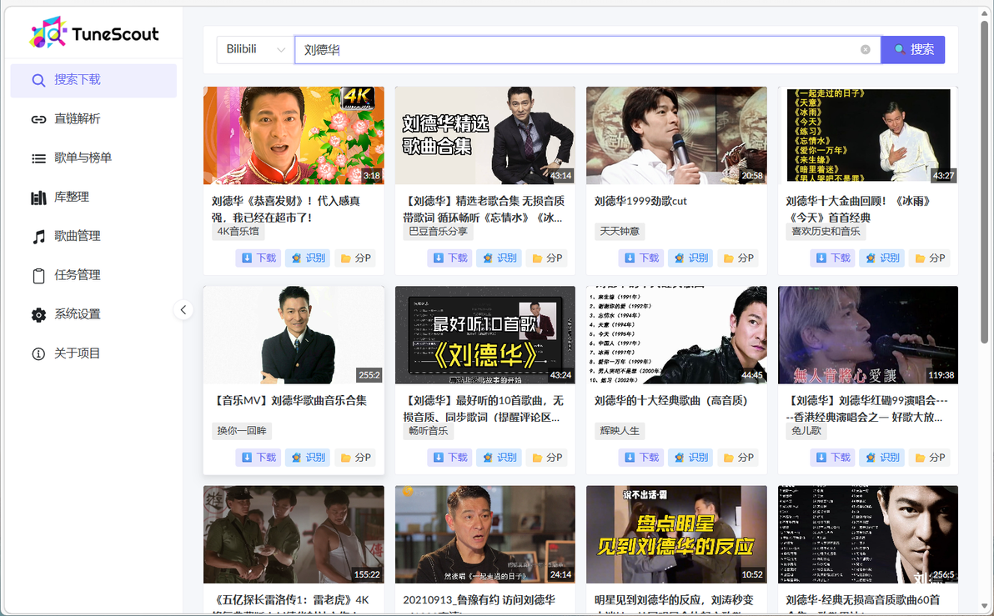
Task: Open the 刘德华精选歌曲合集 thumbnail
Action: pos(485,136)
